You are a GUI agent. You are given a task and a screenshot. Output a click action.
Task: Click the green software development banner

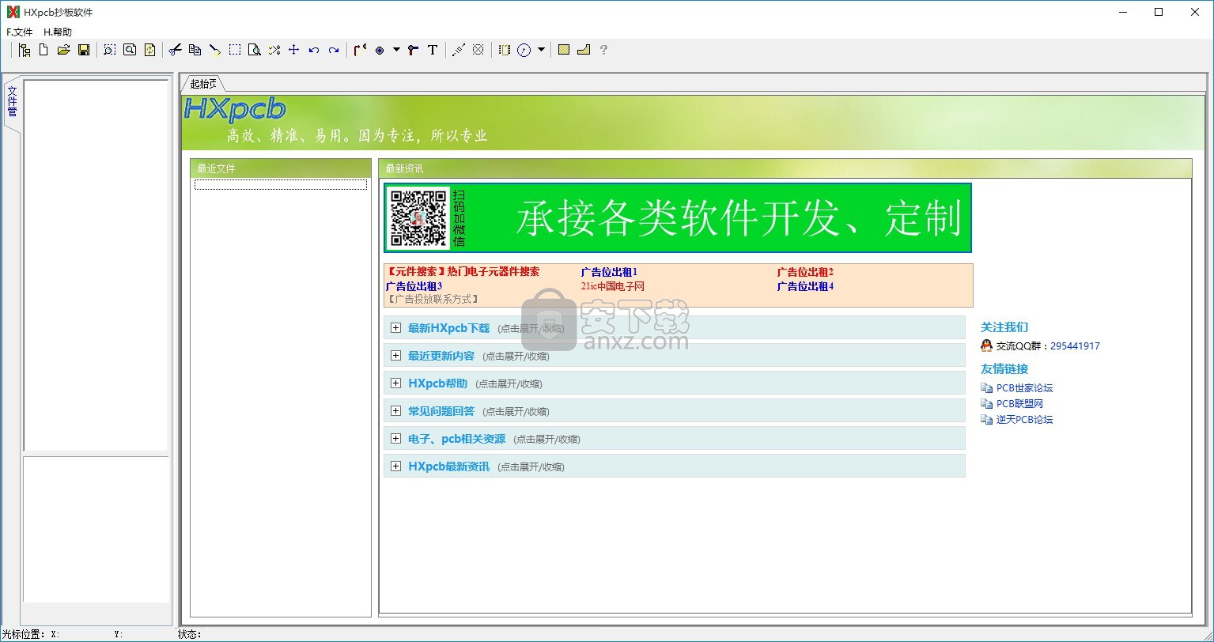[x=678, y=218]
